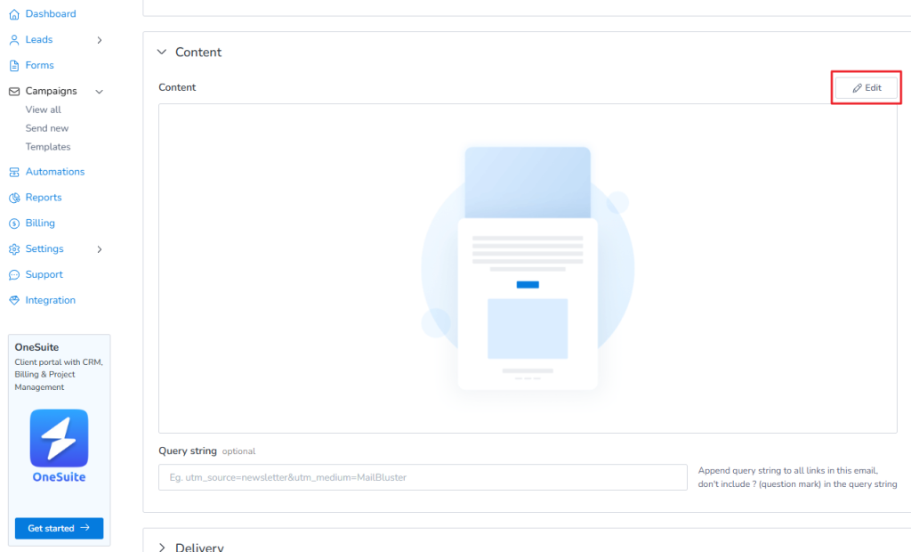This screenshot has height=552, width=911.
Task: Open the Reports page
Action: 44,197
